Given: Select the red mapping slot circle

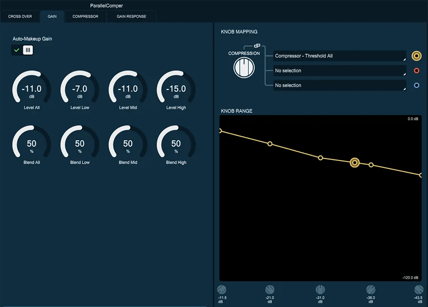Looking at the screenshot, I should point(417,71).
